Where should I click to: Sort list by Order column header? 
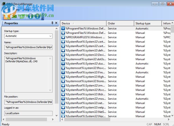click(x=120, y=23)
